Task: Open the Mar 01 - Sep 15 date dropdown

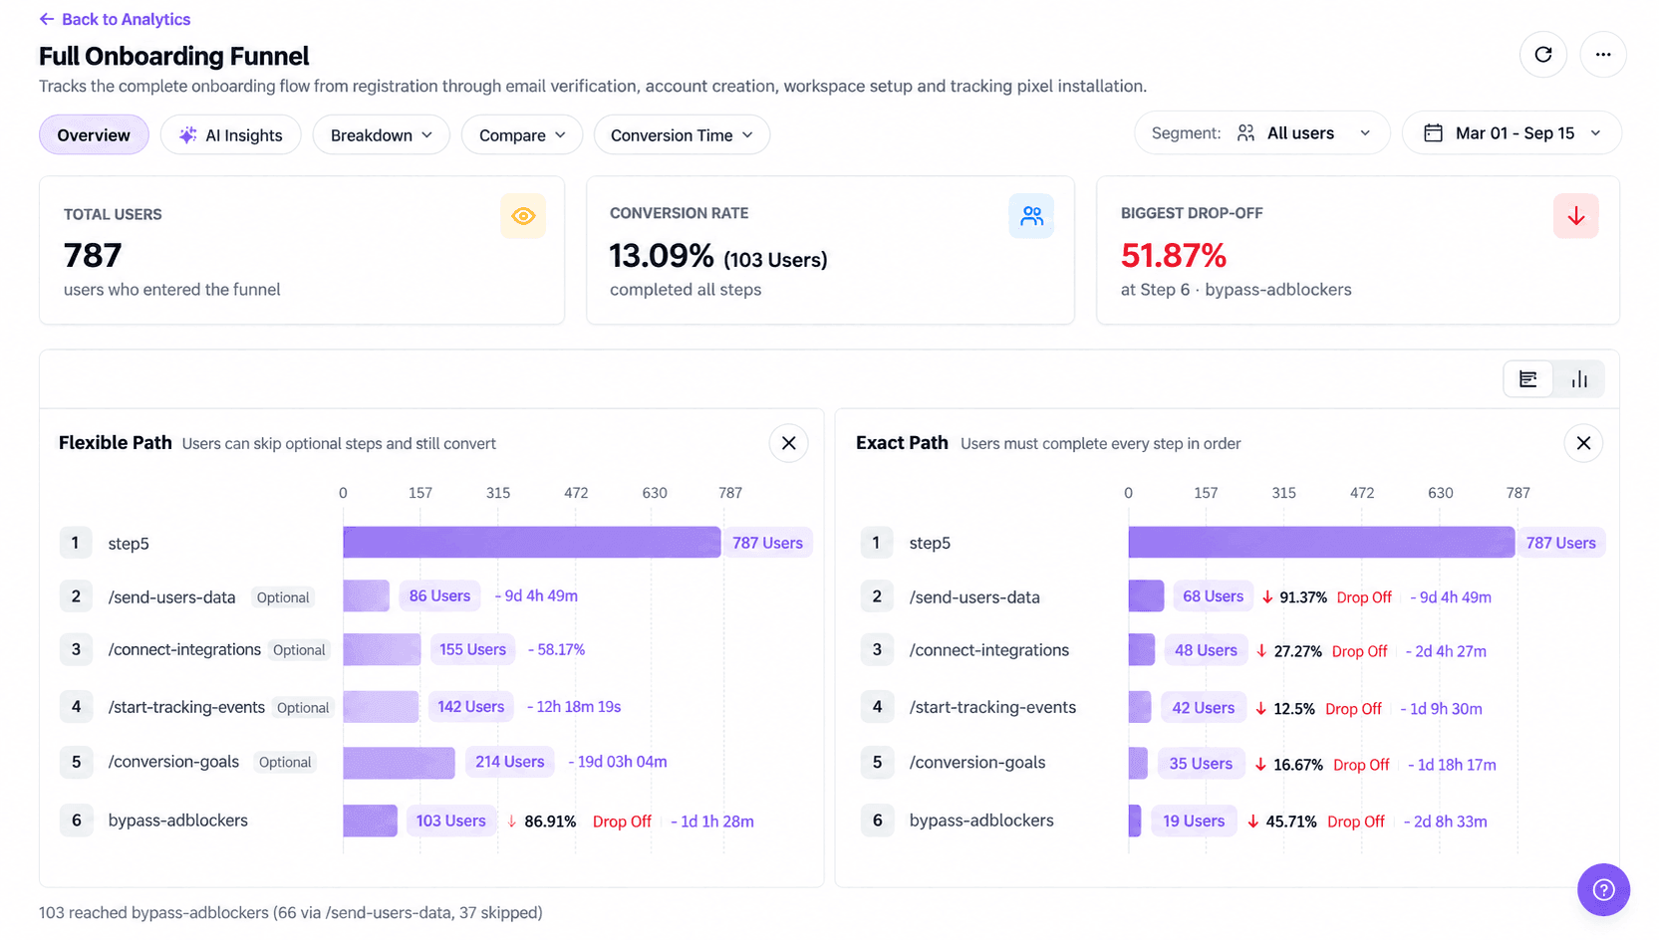Action: click(x=1512, y=133)
